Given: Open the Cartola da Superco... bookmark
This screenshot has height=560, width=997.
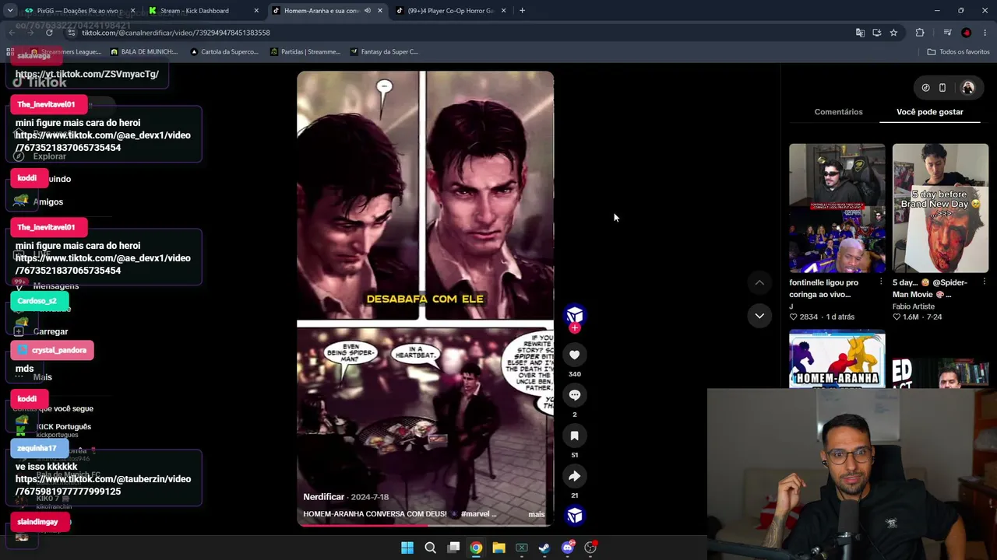Looking at the screenshot, I should [x=224, y=52].
